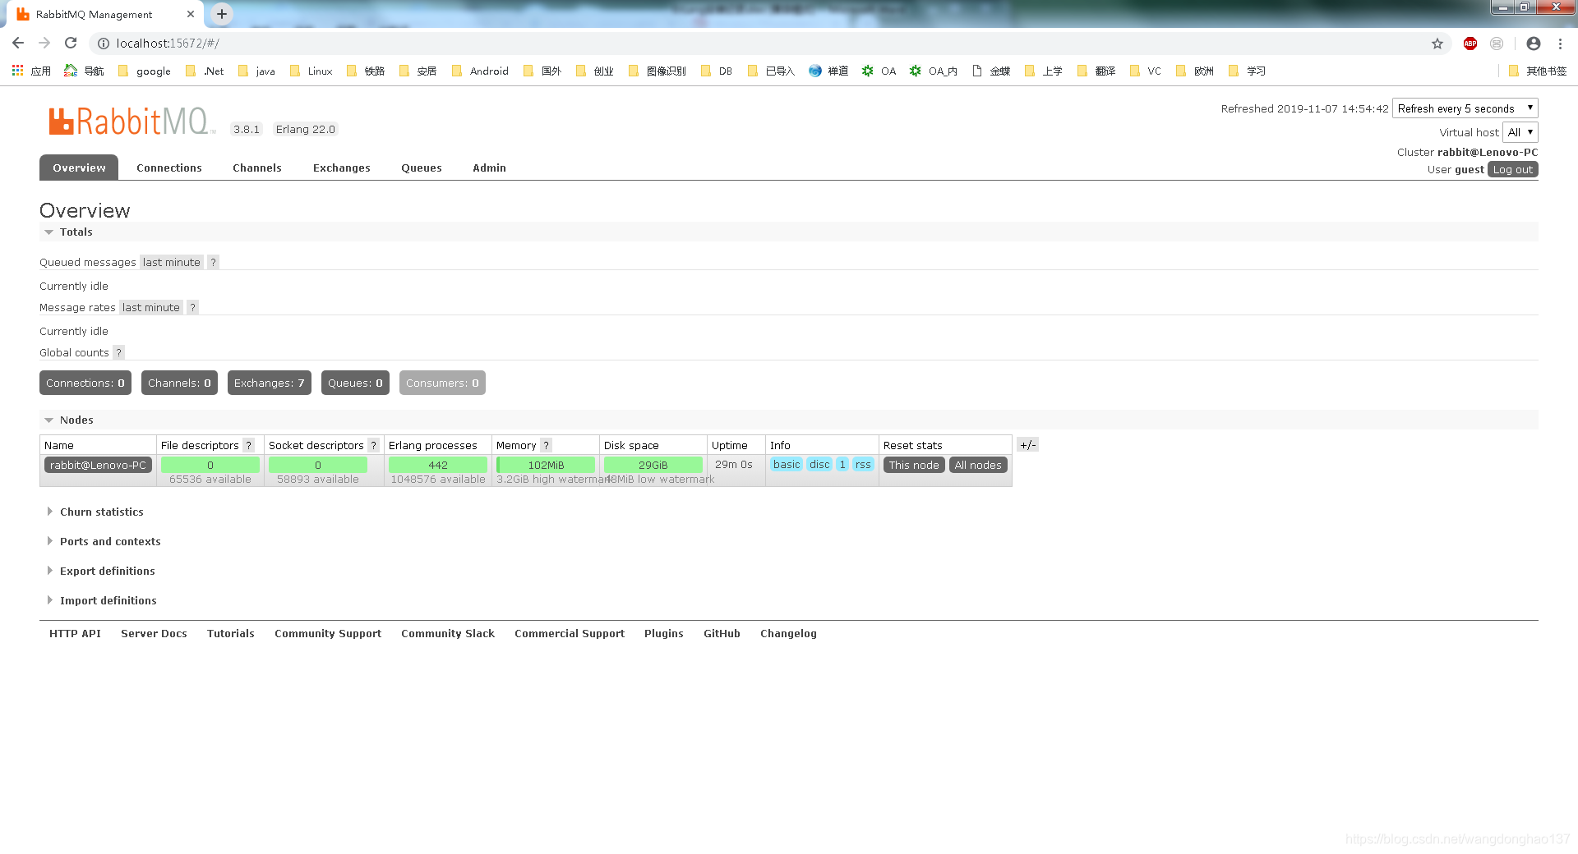Change Queued messages last minute range
Screen dimensions: 1578x854
click(x=171, y=262)
